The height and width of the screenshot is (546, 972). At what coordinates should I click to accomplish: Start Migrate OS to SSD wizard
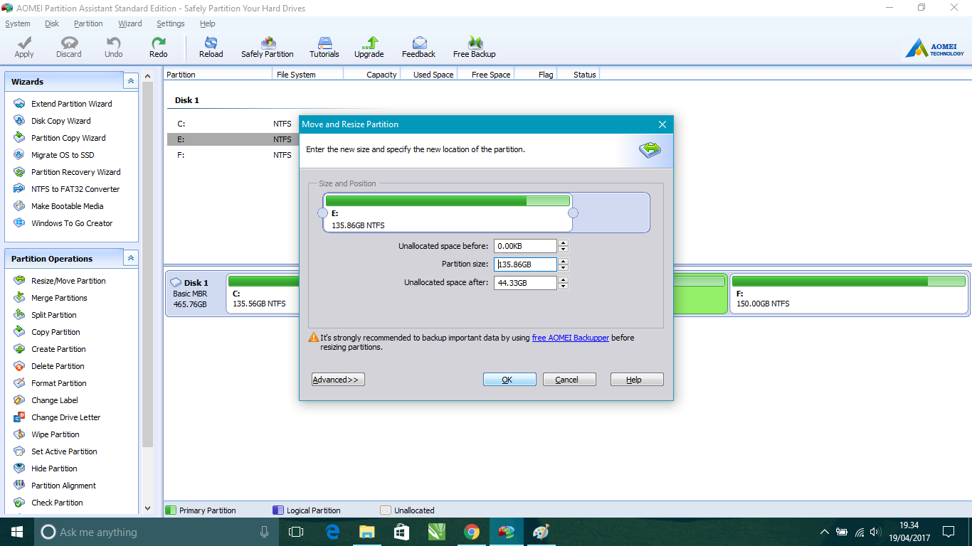(x=63, y=155)
